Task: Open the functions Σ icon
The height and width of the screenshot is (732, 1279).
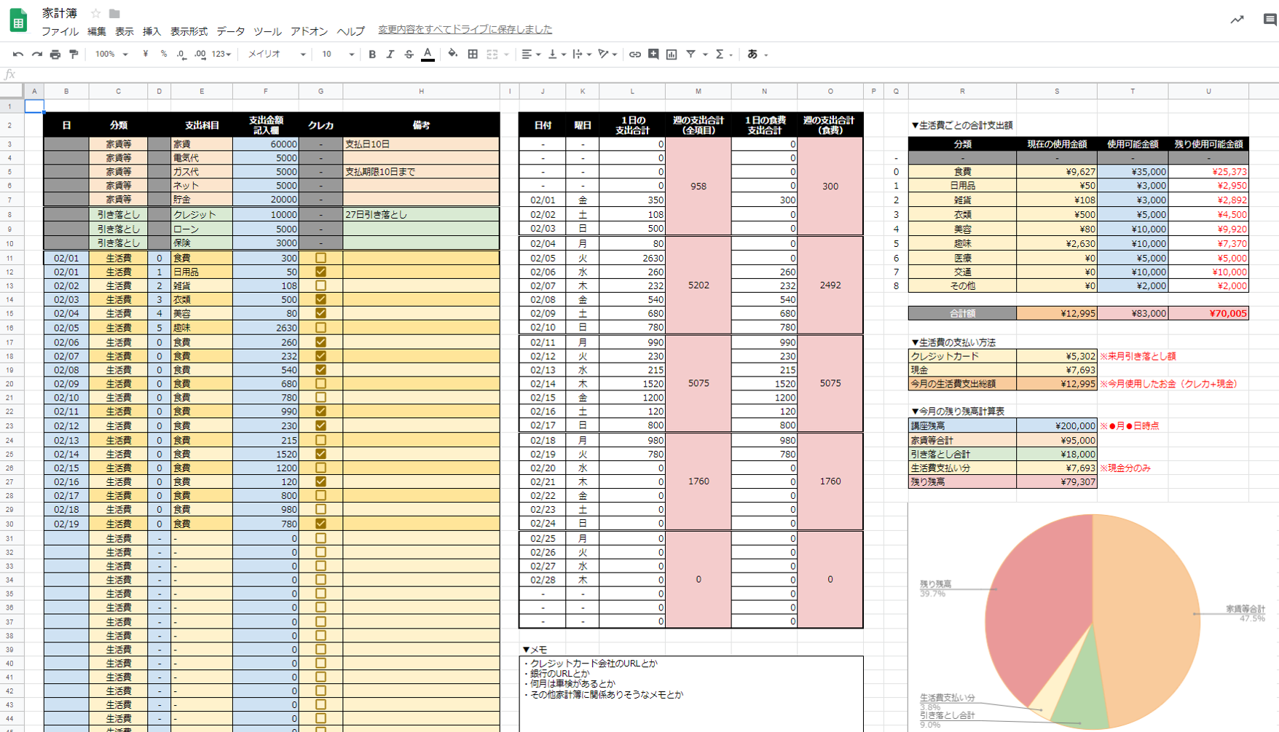Action: pos(720,55)
